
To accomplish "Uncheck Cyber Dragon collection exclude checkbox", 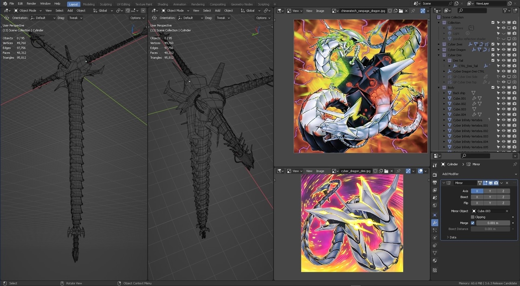I will [x=493, y=50].
